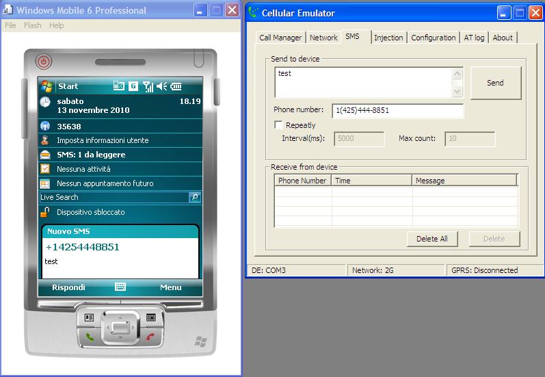Click the Delete All button
This screenshot has width=545, height=377.
pos(432,239)
